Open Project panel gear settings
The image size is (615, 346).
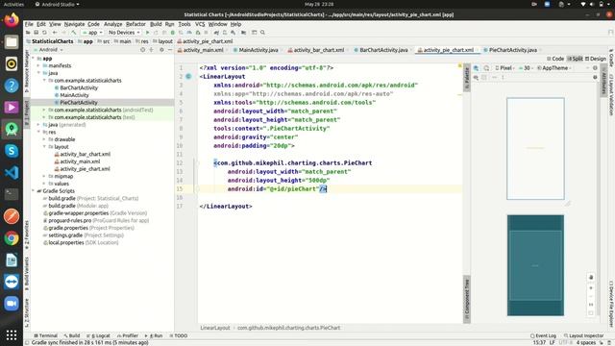point(161,50)
